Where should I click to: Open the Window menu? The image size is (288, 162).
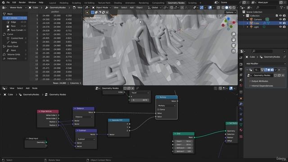click(x=32, y=3)
